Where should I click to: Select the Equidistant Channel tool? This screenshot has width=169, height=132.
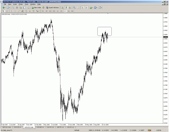22,11
